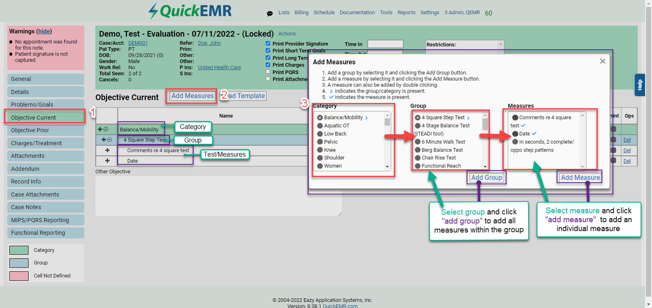Collapse the 4 Square Step Test group row
Screen dimensions: 652x308
click(x=110, y=140)
